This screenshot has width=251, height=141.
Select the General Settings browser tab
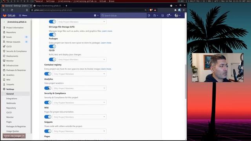(x=16, y=6)
